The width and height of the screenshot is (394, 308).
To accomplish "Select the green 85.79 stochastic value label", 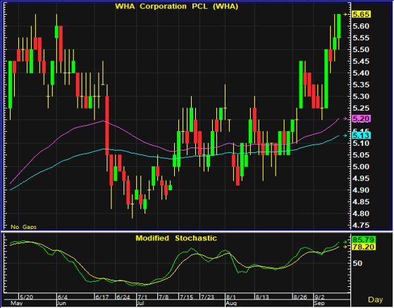I will coord(364,240).
